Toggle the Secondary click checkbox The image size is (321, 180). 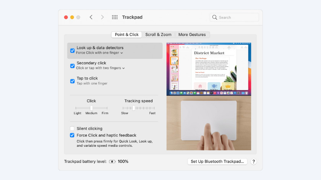tap(72, 66)
